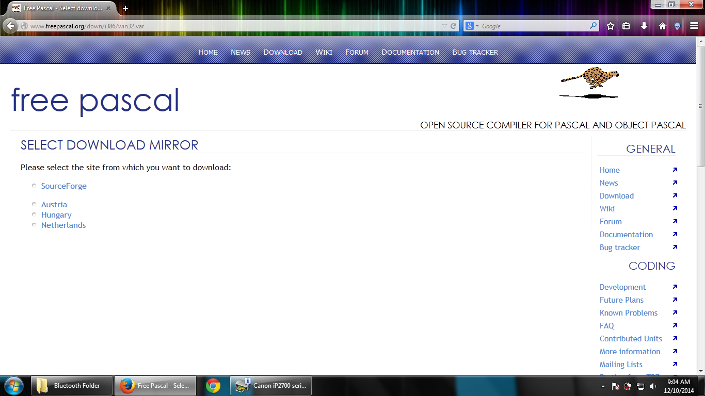Click the browser Home icon
This screenshot has width=705, height=396.
pos(662,25)
